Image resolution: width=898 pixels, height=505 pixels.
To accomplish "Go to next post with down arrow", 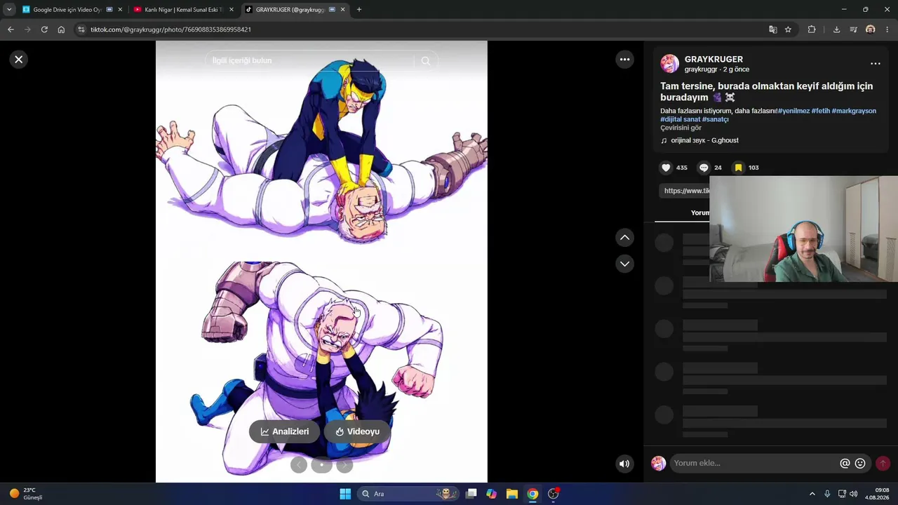I will tap(625, 264).
